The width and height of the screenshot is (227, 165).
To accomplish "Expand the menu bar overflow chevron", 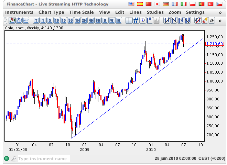I will pos(220,12).
